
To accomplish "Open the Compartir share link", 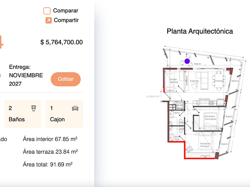I will click(66, 20).
